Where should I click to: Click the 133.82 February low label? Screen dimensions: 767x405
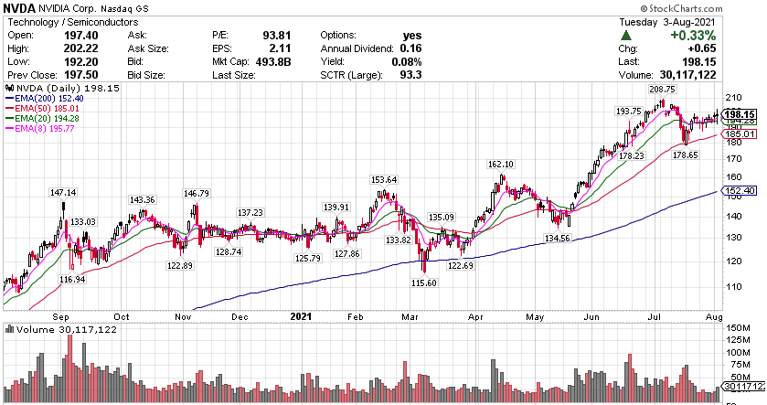click(x=398, y=240)
